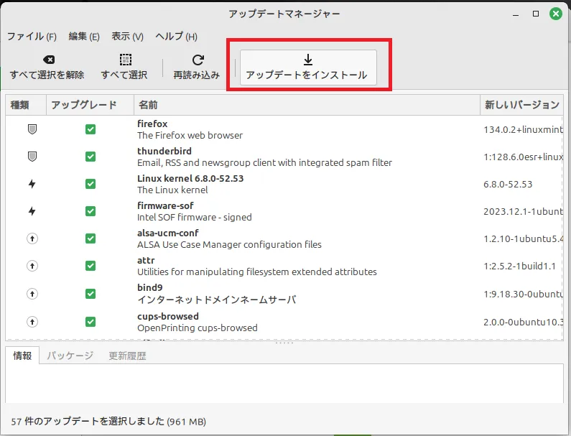Open the Edit (編集) menu
Image resolution: width=571 pixels, height=436 pixels.
point(84,37)
